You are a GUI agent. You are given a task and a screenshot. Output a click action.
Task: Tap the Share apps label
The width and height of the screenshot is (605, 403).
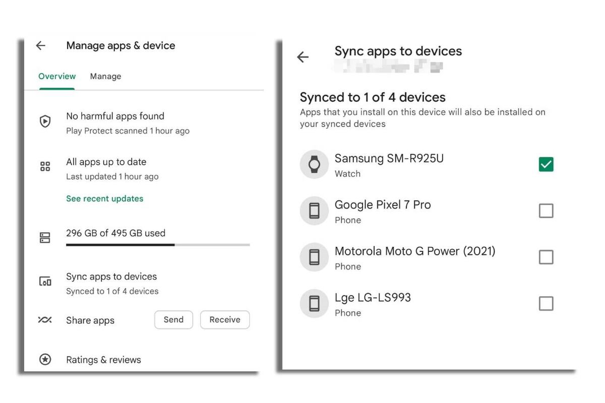90,320
